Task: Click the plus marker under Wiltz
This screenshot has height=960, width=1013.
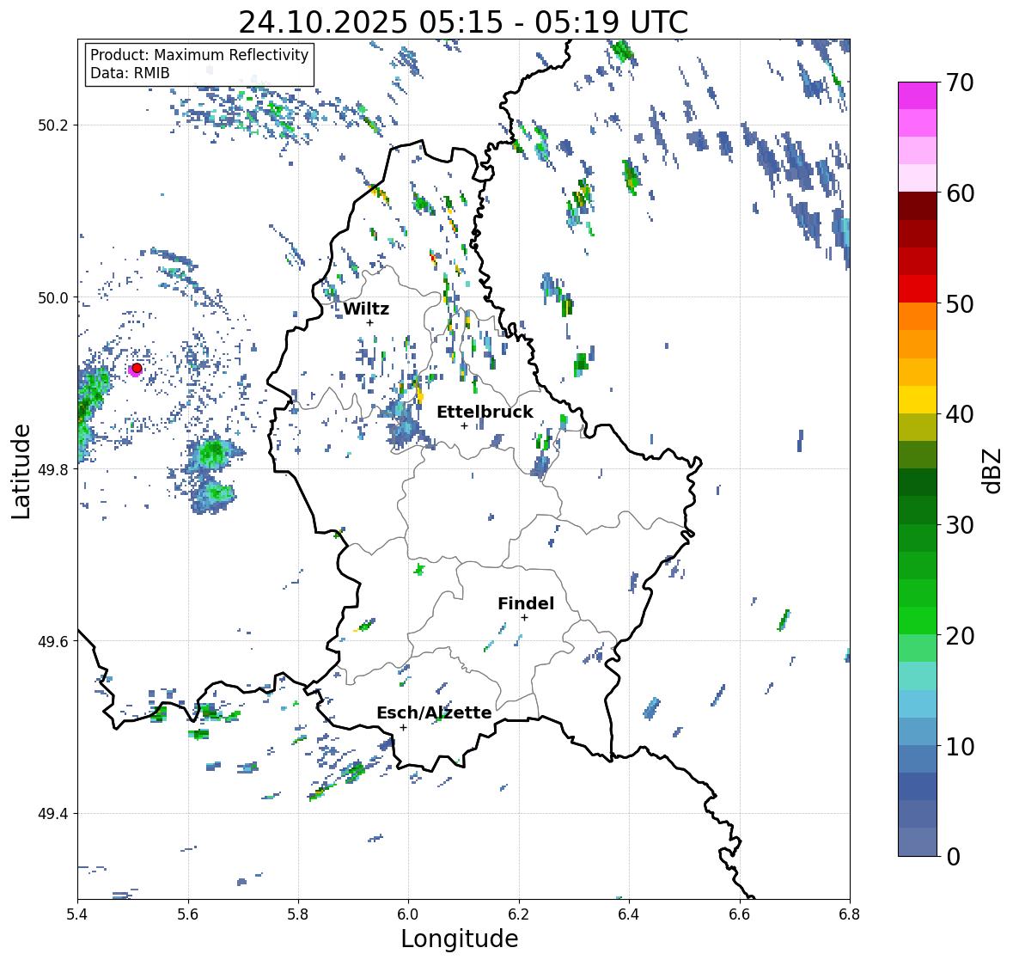Action: click(x=369, y=322)
